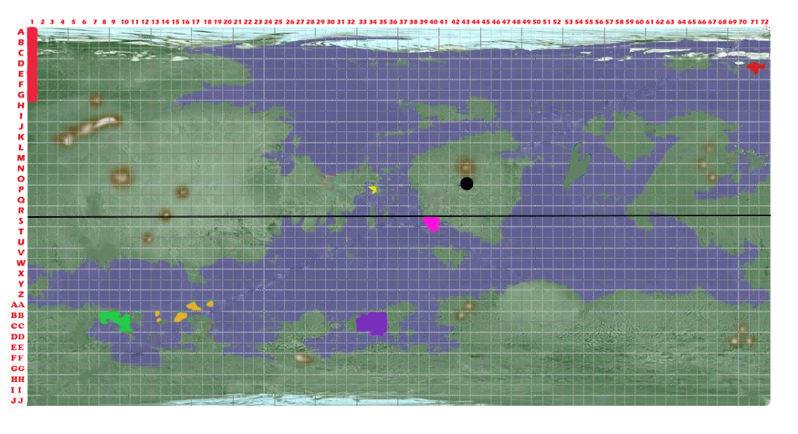This screenshot has width=798, height=434.
Task: Click column number 1 header
Action: tap(31, 22)
